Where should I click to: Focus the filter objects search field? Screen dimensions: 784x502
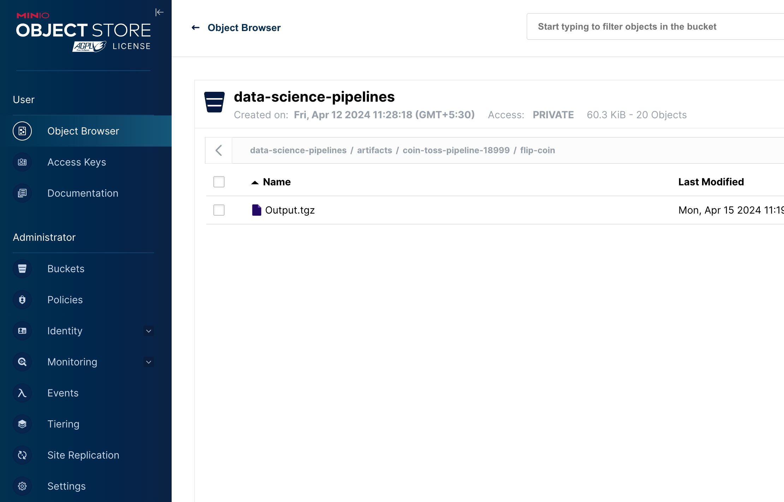tap(655, 26)
